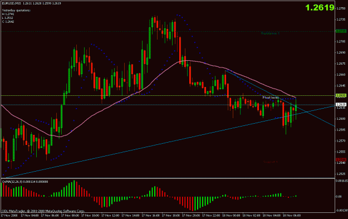Image resolution: width=348 pixels, height=219 pixels.
Task: Click the 1.2705 price axis label
Action: (341, 42)
